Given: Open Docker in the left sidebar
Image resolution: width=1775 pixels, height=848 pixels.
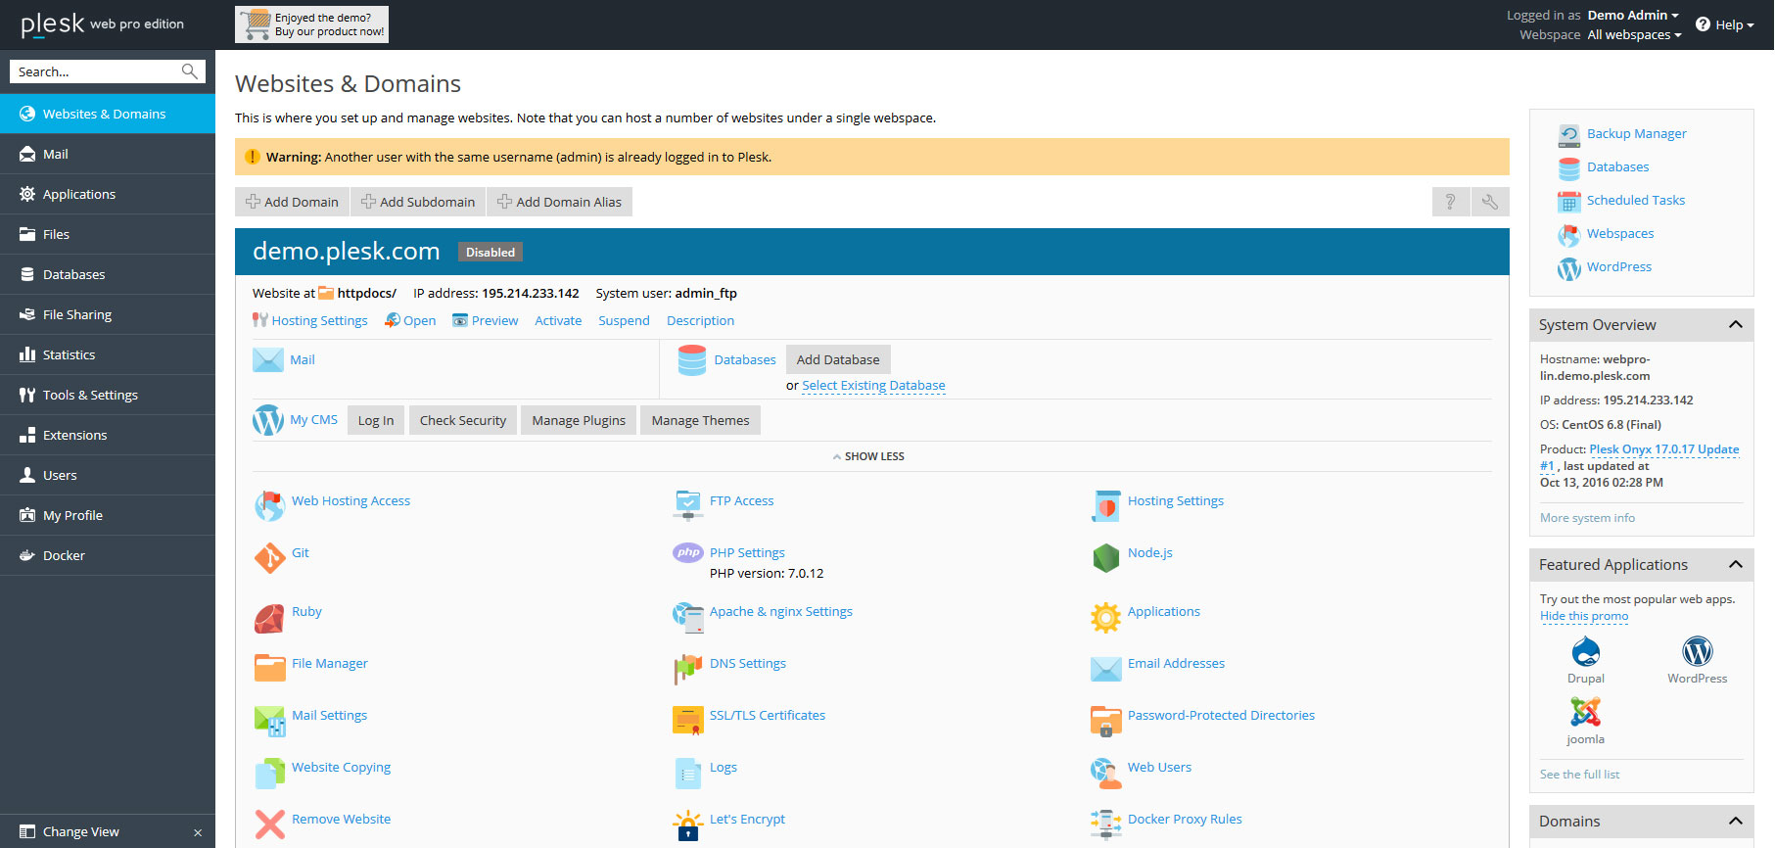Looking at the screenshot, I should click(108, 555).
